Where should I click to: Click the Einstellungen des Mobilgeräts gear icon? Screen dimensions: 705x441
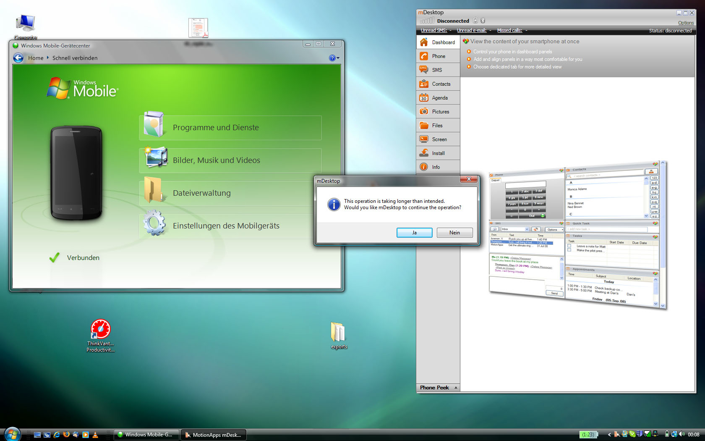point(154,223)
